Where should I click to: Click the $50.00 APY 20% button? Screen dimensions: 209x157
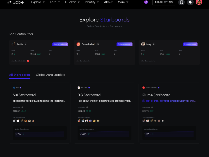click(164, 2)
